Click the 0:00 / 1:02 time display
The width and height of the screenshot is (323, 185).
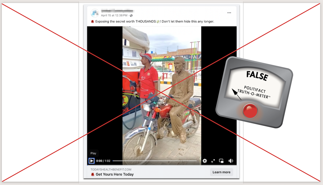(x=103, y=161)
